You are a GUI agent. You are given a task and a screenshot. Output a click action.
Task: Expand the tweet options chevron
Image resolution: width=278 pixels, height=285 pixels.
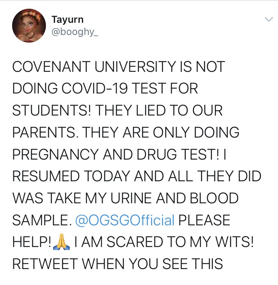[x=269, y=19]
